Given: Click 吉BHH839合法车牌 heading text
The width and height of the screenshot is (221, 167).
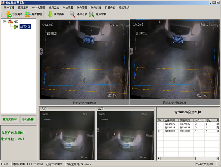Looking at the screenshot, I should point(187,112).
